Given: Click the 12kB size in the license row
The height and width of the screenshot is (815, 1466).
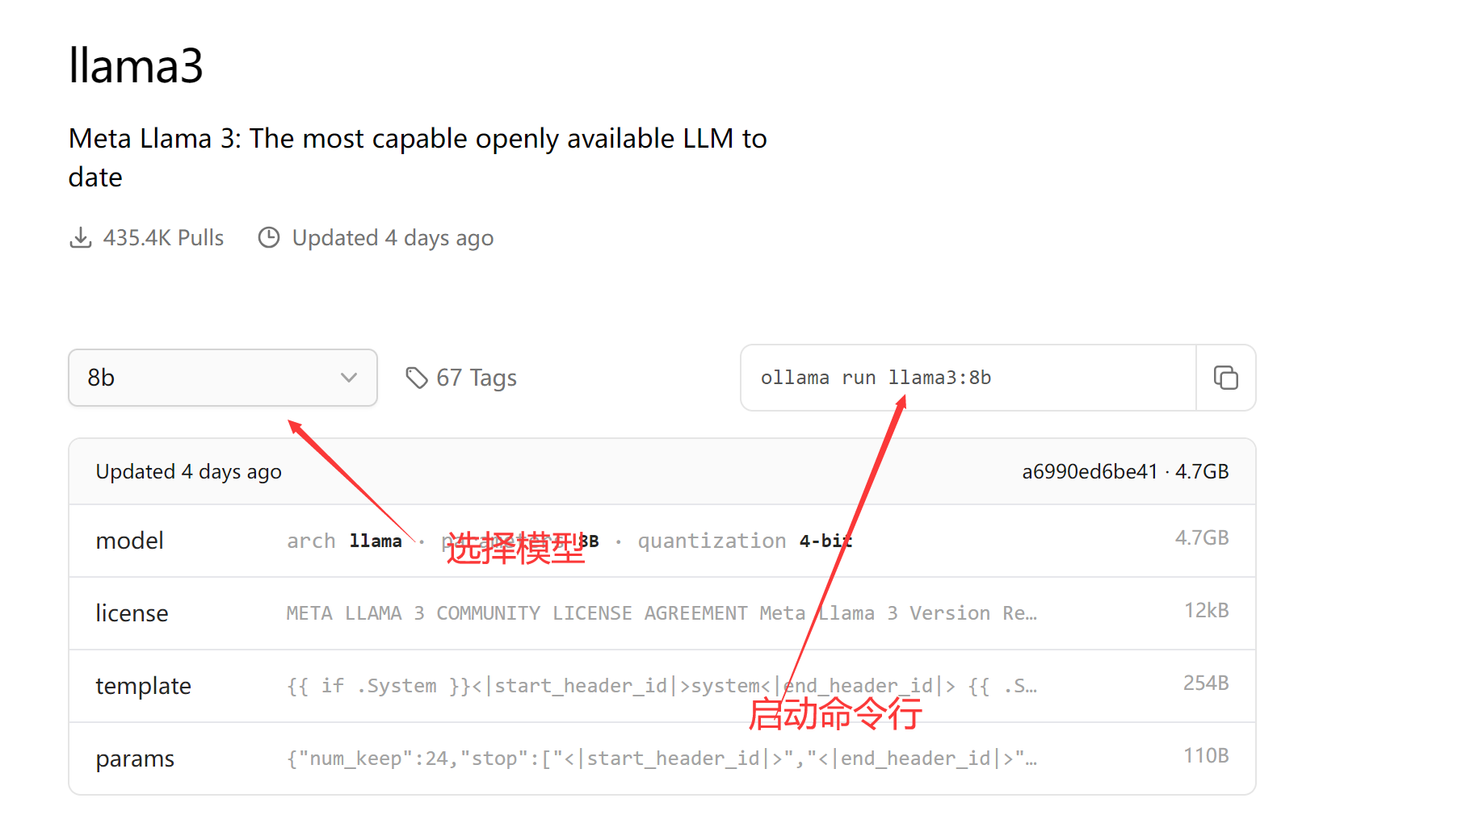Looking at the screenshot, I should coord(1206,611).
